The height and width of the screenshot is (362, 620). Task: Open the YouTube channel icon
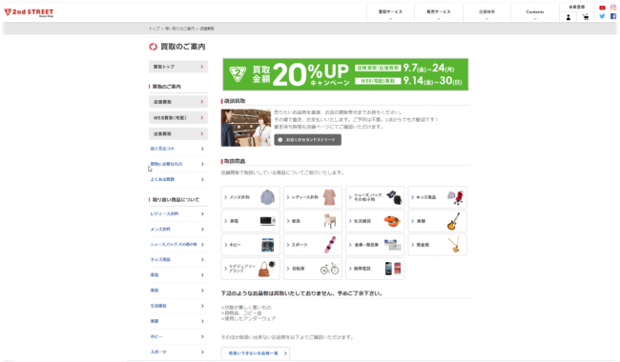(602, 8)
